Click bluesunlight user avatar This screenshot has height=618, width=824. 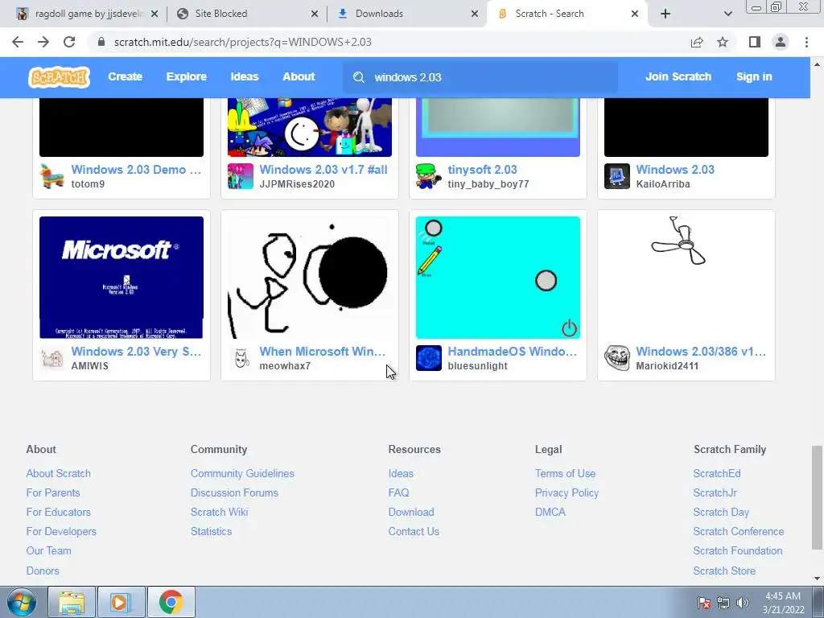pos(428,358)
